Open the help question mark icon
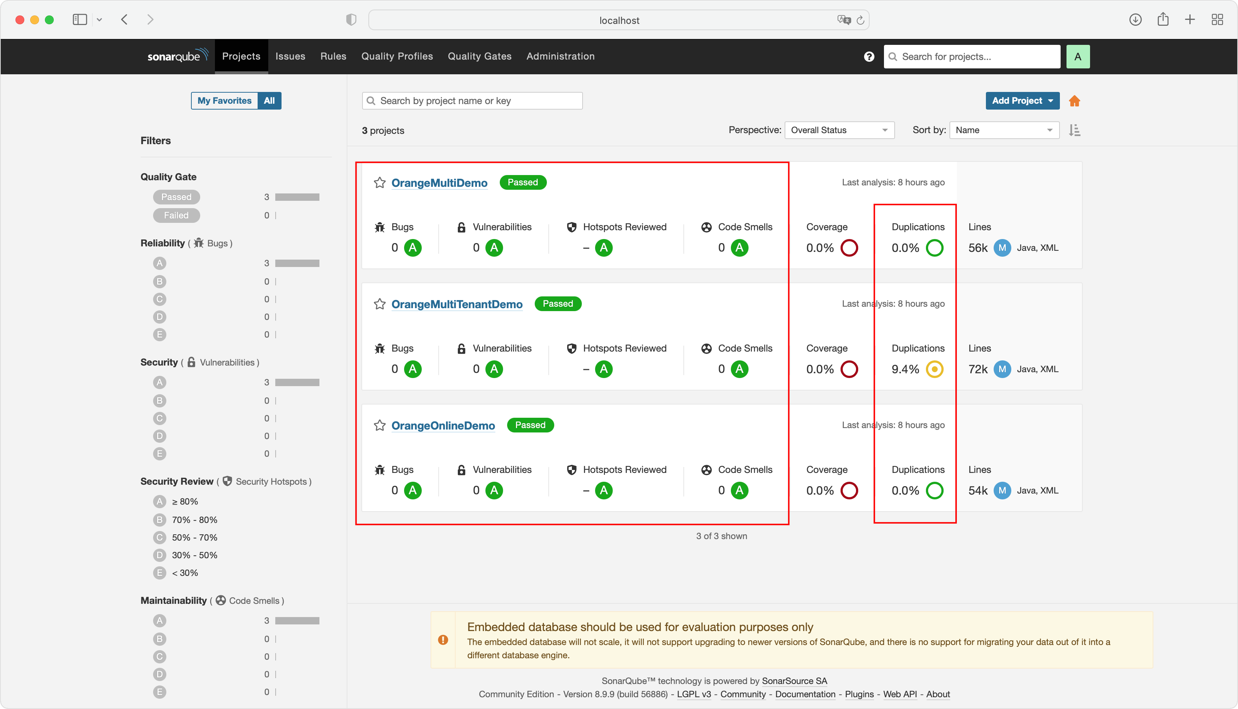Screen dimensions: 1238x709 pos(869,57)
